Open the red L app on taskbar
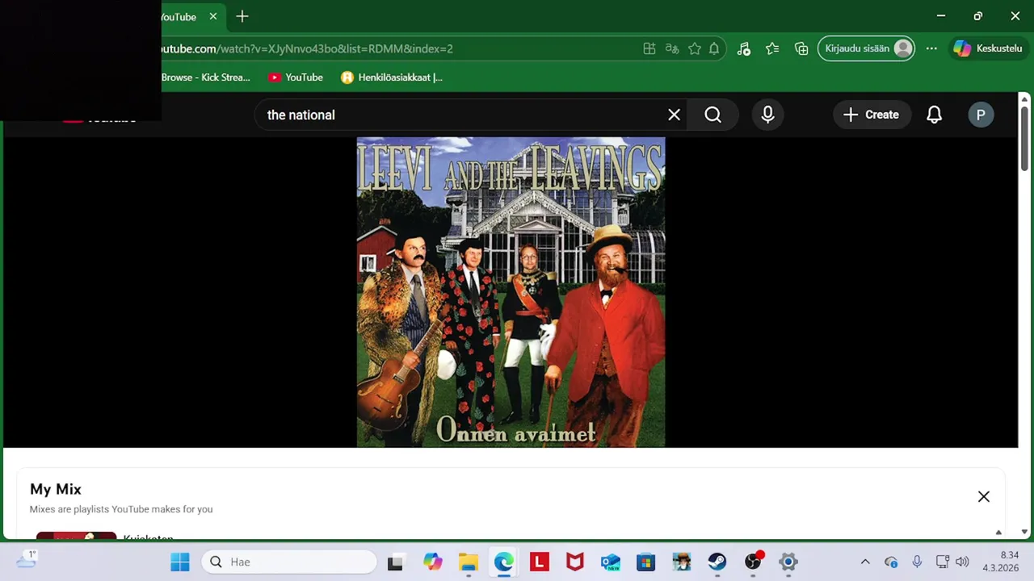This screenshot has width=1034, height=581. pos(540,562)
